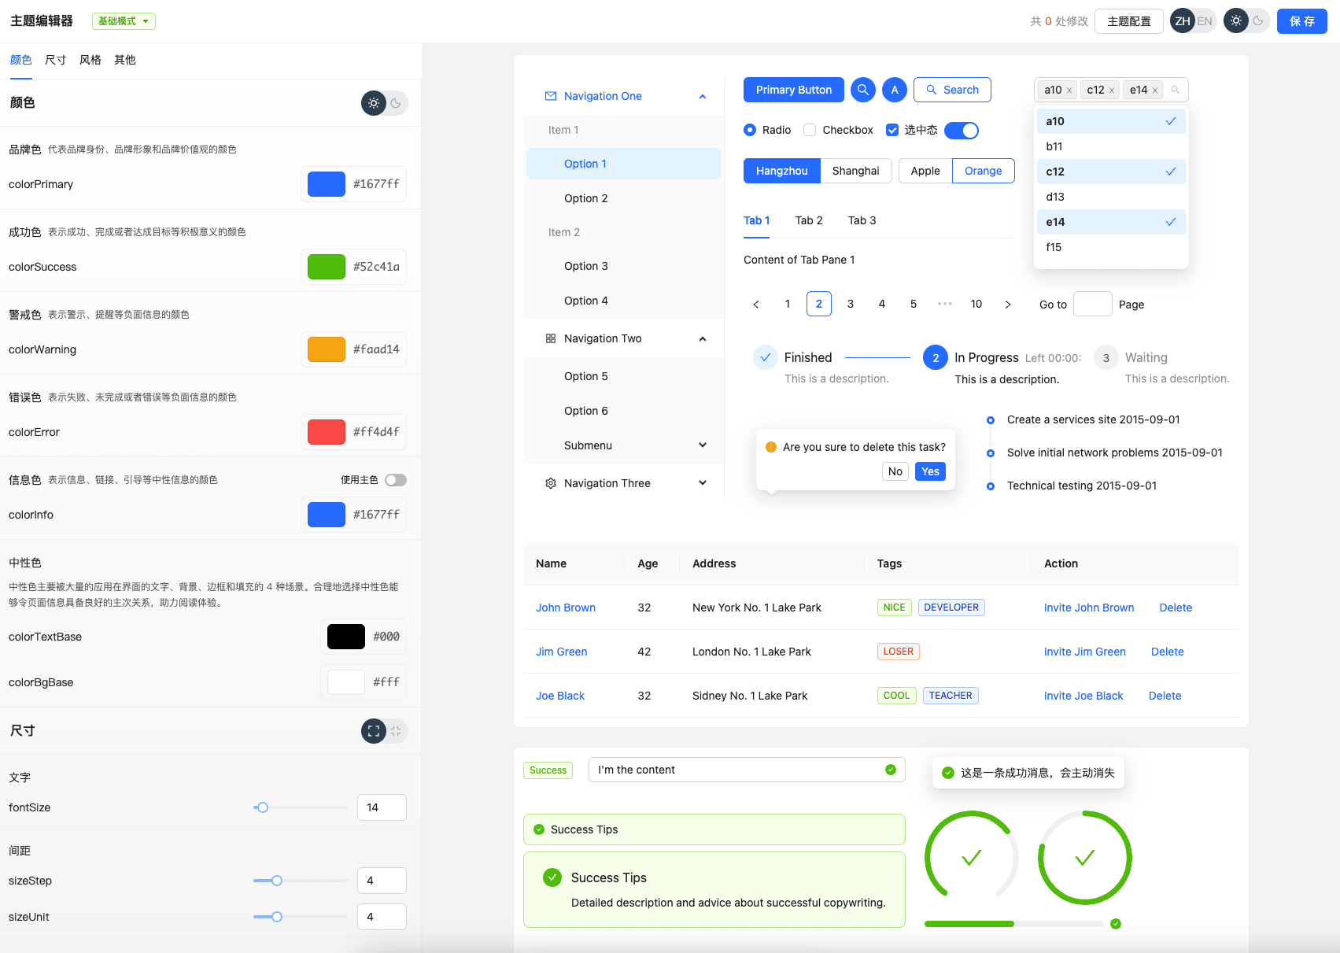Image resolution: width=1340 pixels, height=953 pixels.
Task: Click the light mode sun icon in header
Action: point(1236,21)
